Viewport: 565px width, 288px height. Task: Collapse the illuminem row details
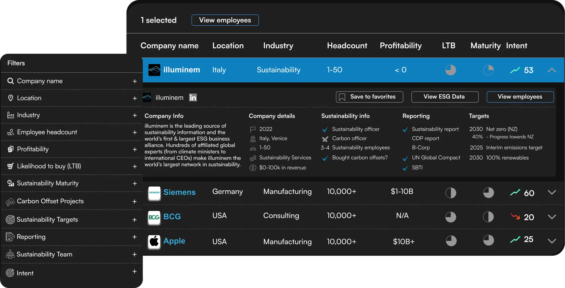[x=552, y=70]
